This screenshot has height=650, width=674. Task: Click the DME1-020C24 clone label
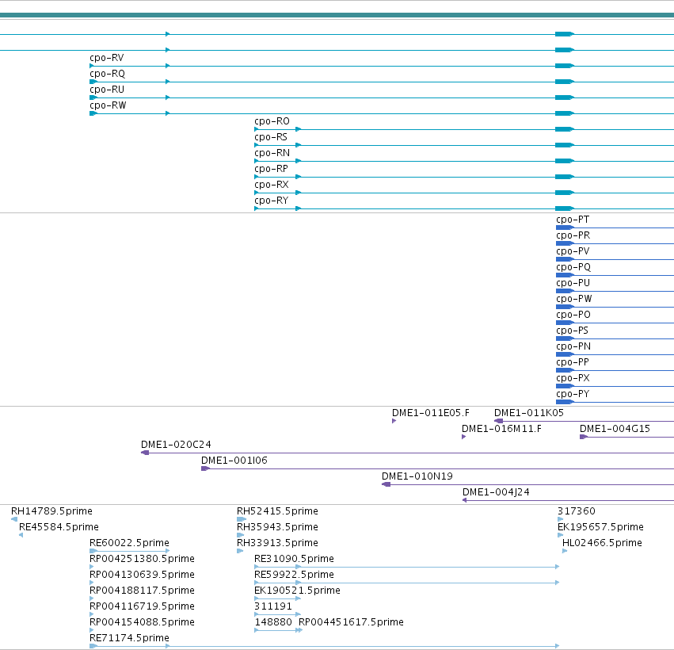177,445
